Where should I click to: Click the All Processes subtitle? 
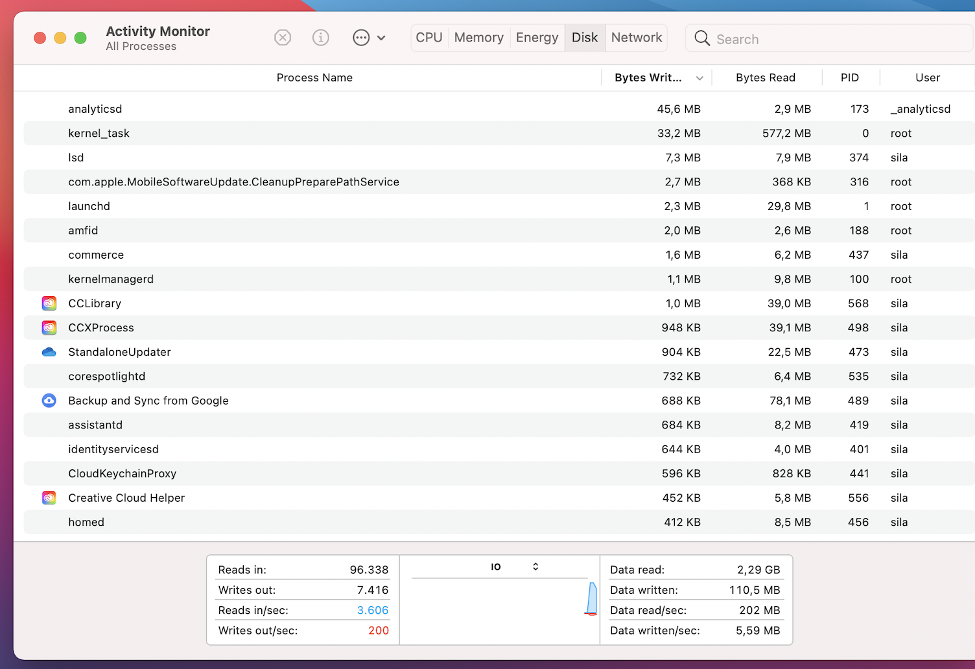click(141, 47)
